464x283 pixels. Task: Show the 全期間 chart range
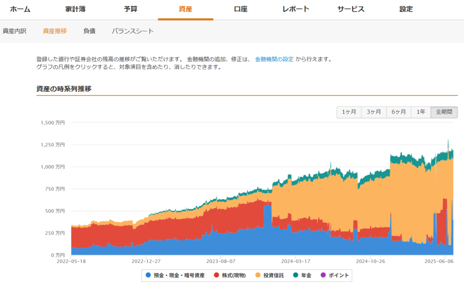pos(444,112)
